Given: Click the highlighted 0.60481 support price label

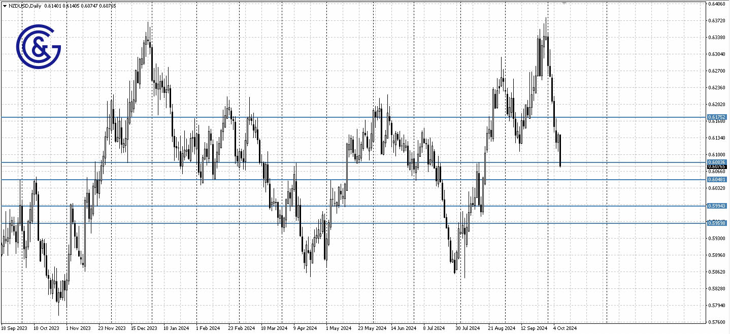Looking at the screenshot, I should tap(717, 179).
